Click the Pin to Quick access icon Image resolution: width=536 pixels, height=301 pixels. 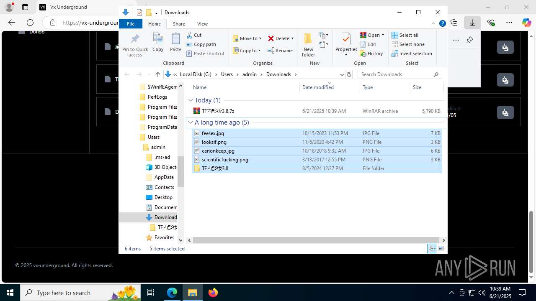point(135,39)
